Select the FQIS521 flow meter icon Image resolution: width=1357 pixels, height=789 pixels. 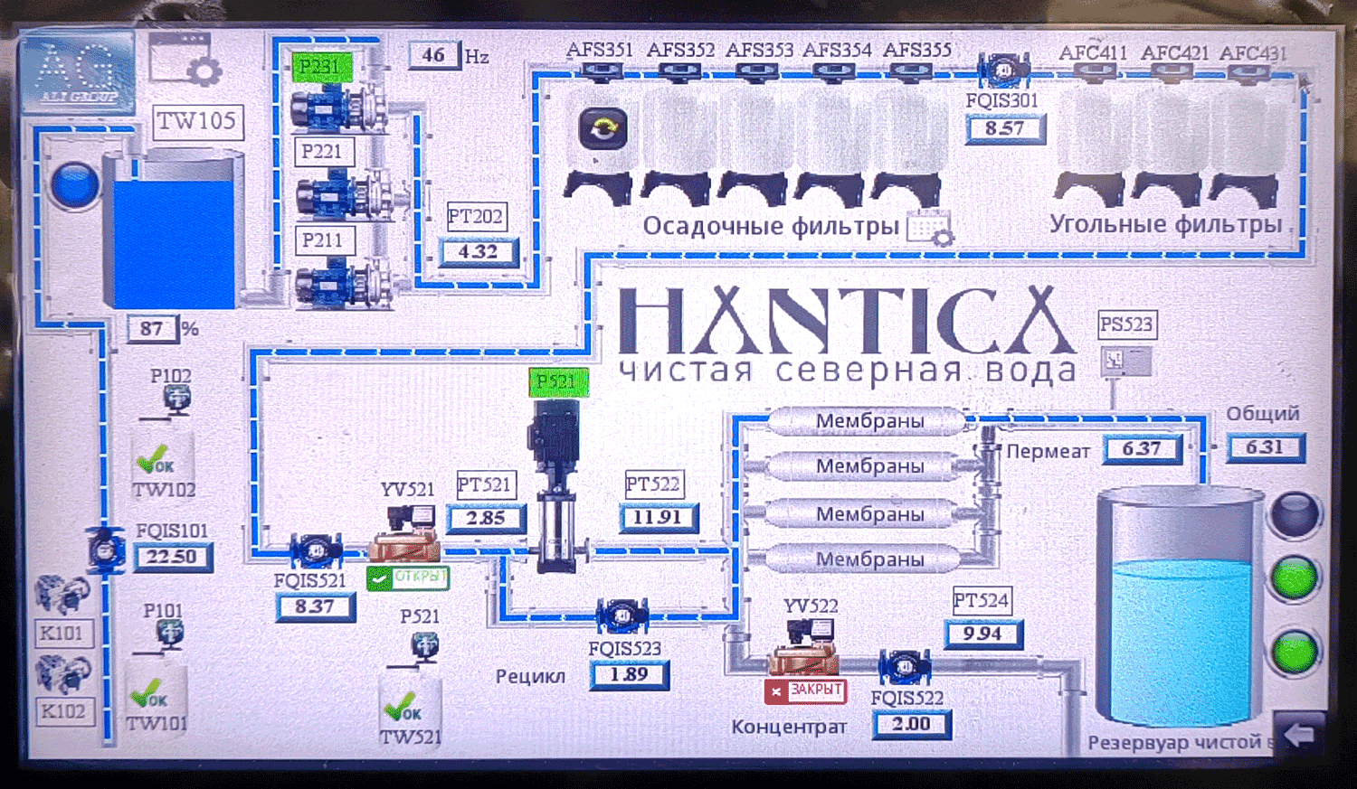point(315,550)
